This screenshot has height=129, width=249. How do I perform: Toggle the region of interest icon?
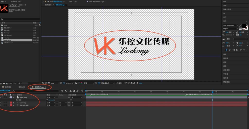click(x=96, y=83)
